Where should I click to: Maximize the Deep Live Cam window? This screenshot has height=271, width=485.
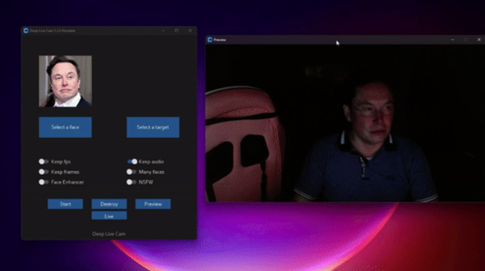click(x=176, y=30)
